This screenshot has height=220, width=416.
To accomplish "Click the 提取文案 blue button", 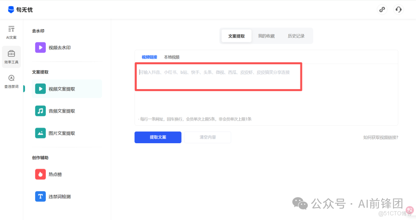I will pyautogui.click(x=158, y=137).
